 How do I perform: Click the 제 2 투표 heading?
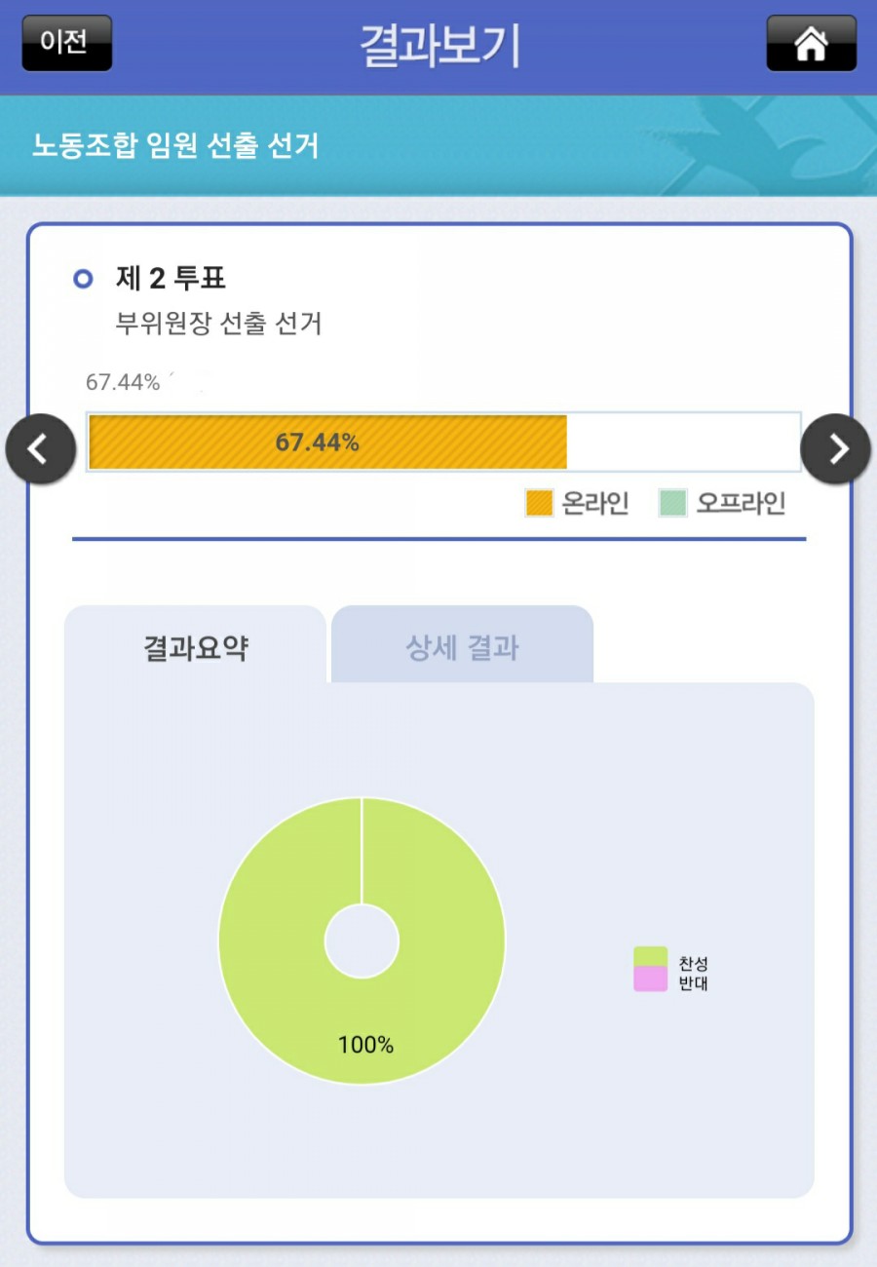[171, 279]
